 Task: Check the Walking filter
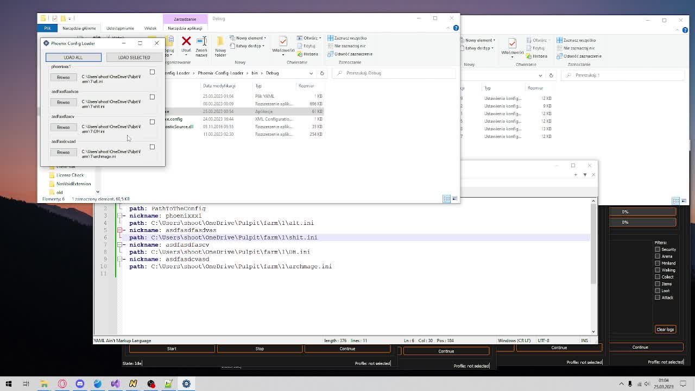pyautogui.click(x=657, y=270)
